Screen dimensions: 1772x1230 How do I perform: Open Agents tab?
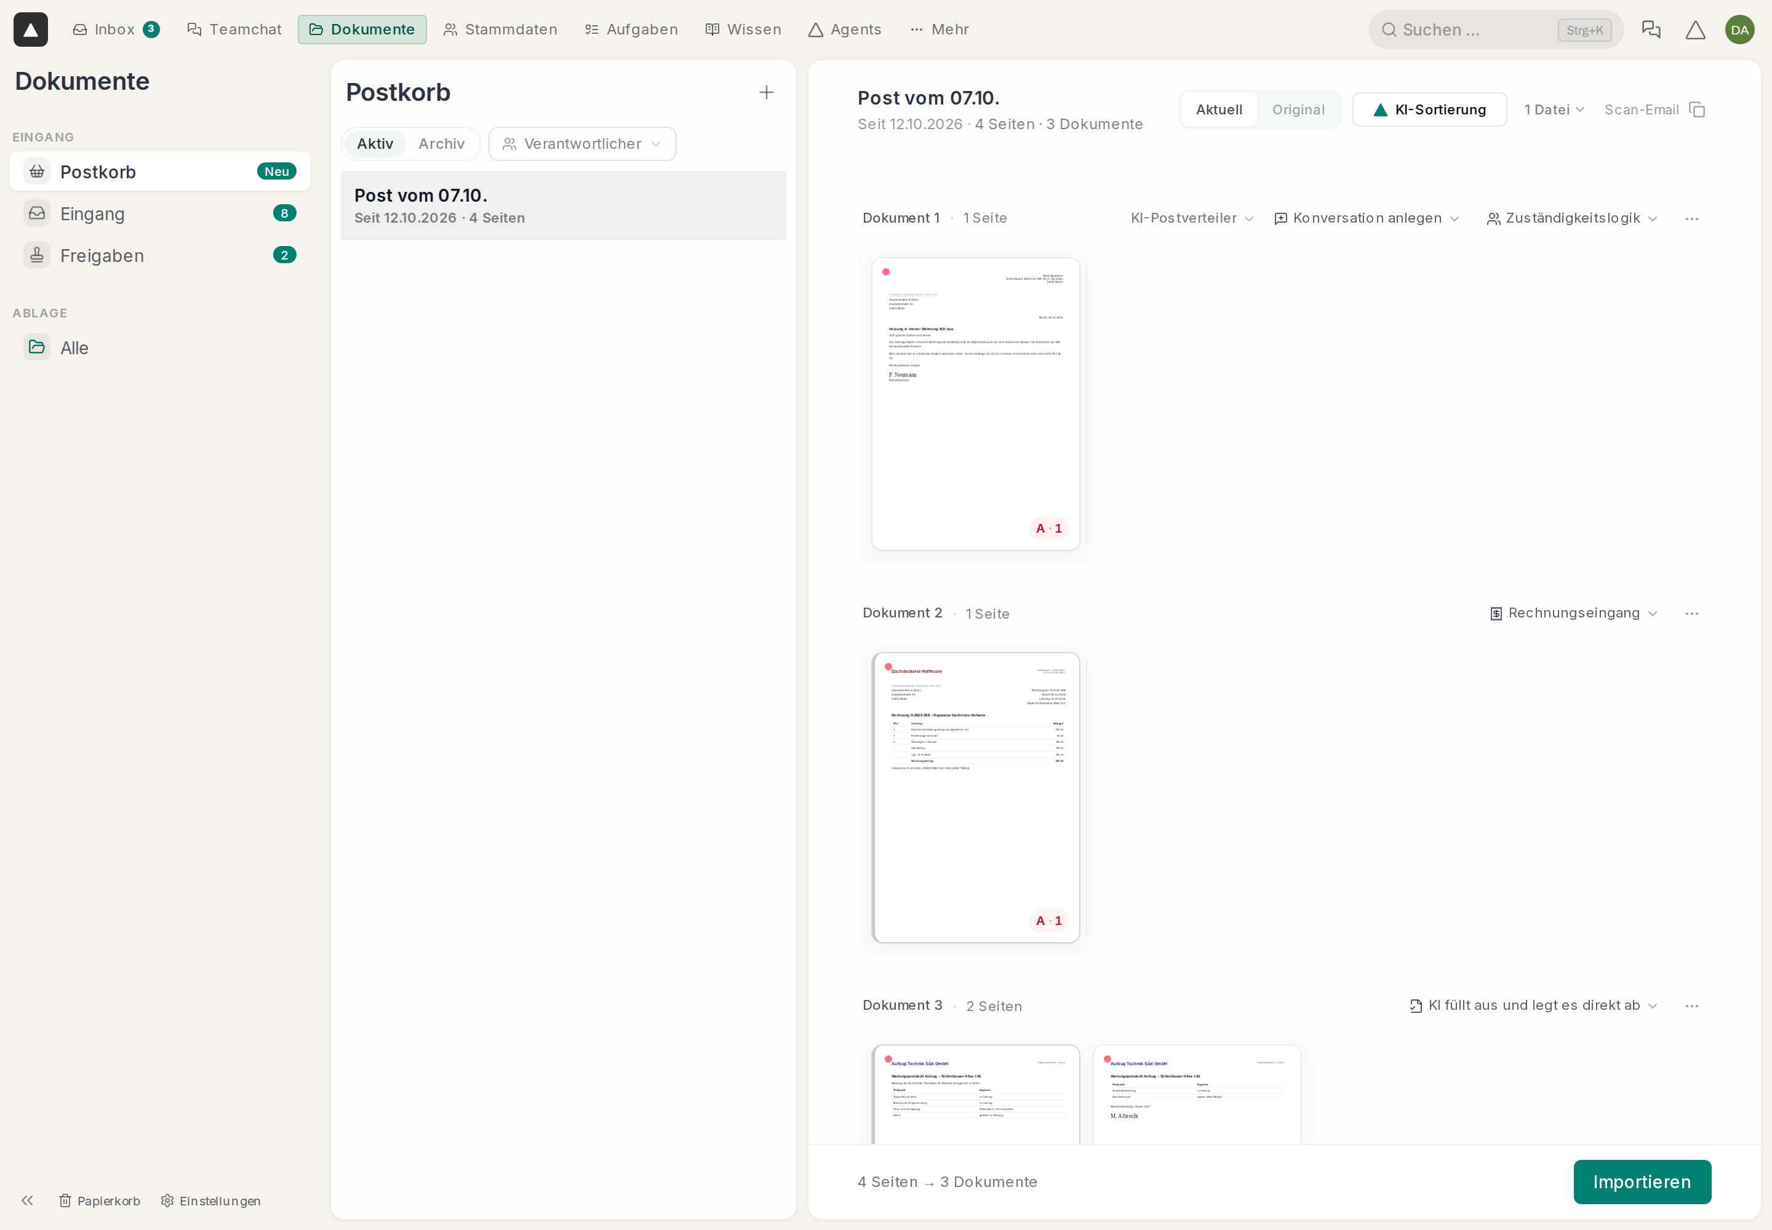844,30
